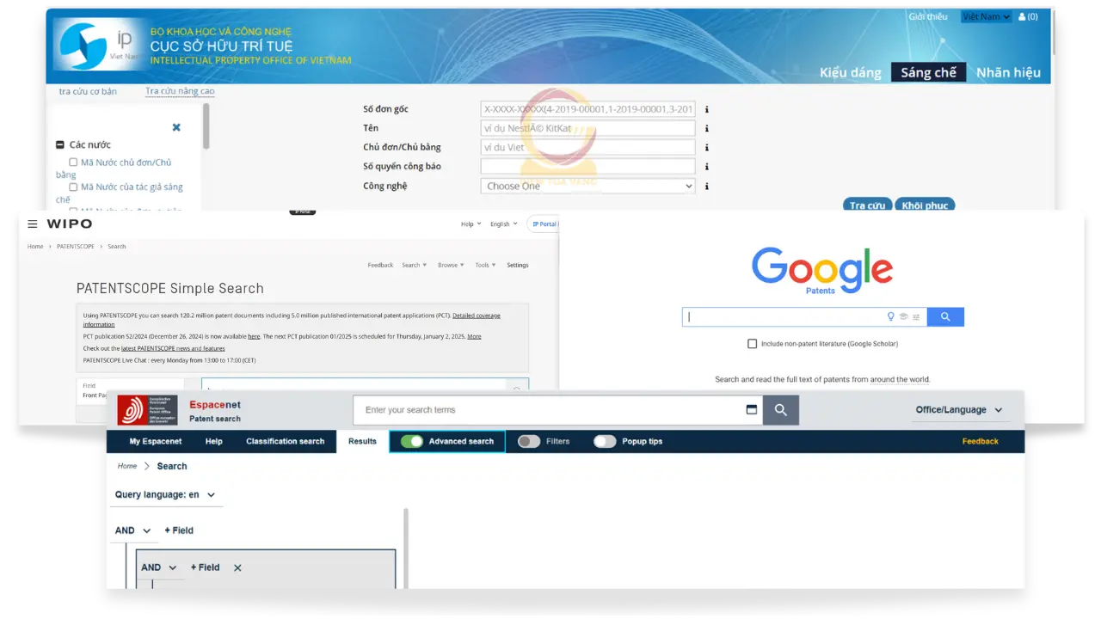Open Espacenet Office/Language dropdown
This screenshot has width=1101, height=619.
coord(959,410)
